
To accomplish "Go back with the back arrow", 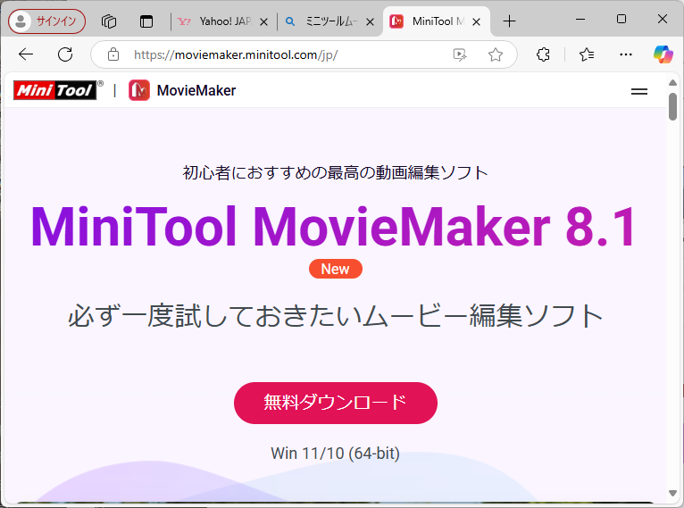I will 26,54.
